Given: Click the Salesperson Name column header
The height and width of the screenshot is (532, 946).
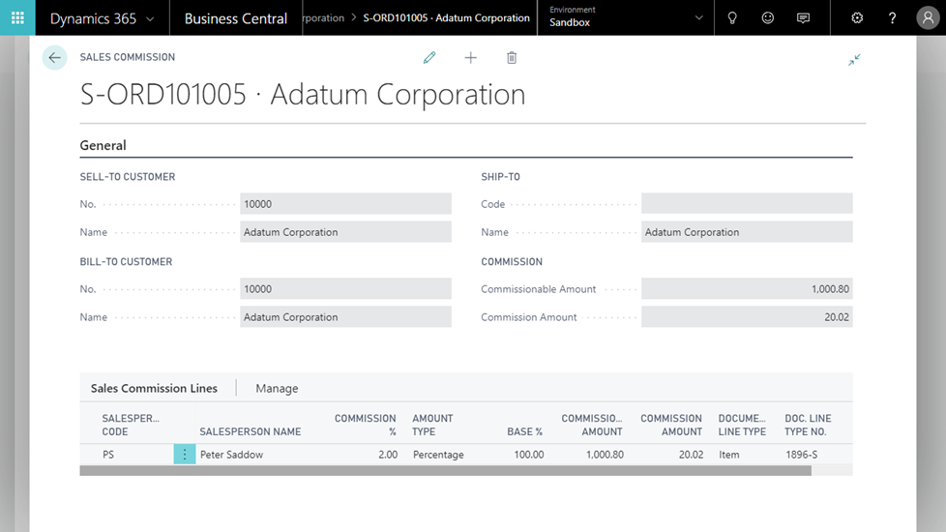Looking at the screenshot, I should point(251,431).
